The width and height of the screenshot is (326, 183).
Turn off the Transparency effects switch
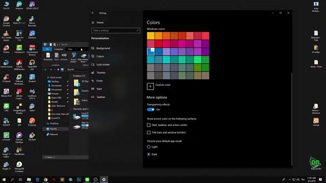(151, 110)
